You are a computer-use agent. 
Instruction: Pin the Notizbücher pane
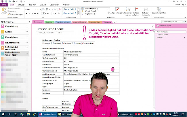point(30,22)
